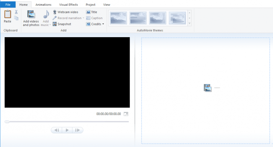Viewport: 273px width, 147px height.
Task: Click Record narration microphone option
Action: tap(67, 18)
